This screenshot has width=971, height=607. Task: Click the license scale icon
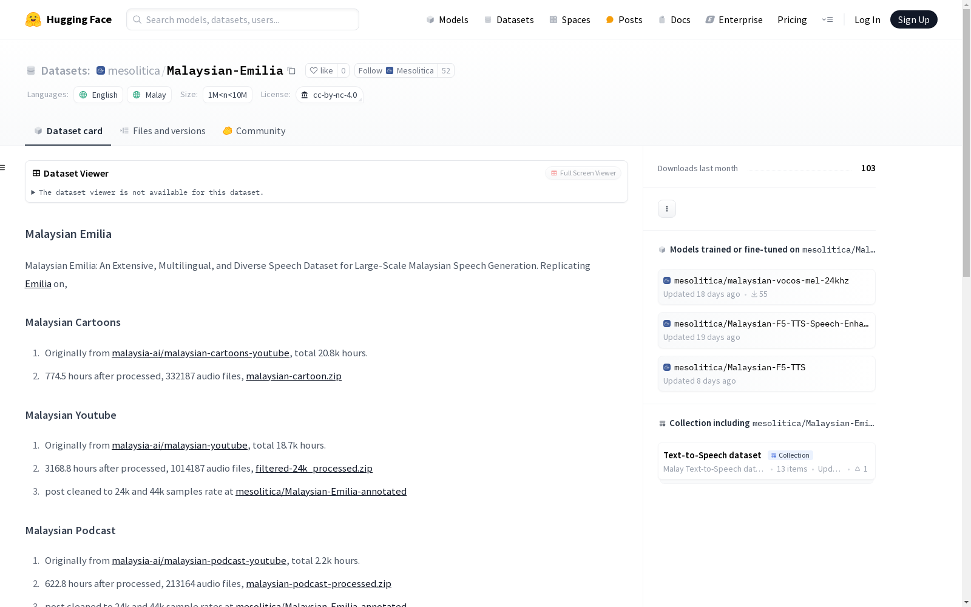[x=305, y=95]
